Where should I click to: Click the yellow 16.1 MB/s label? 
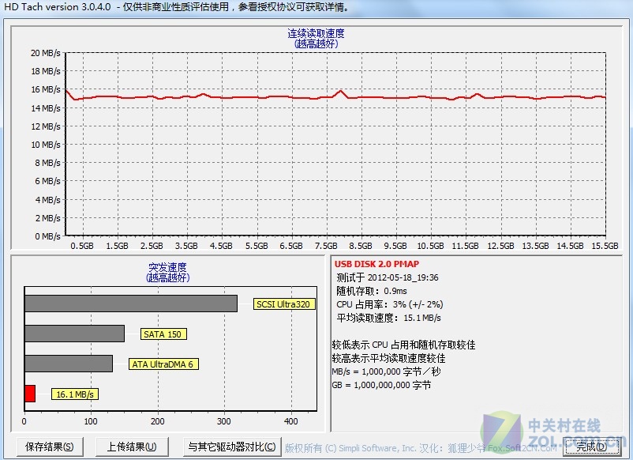point(75,394)
